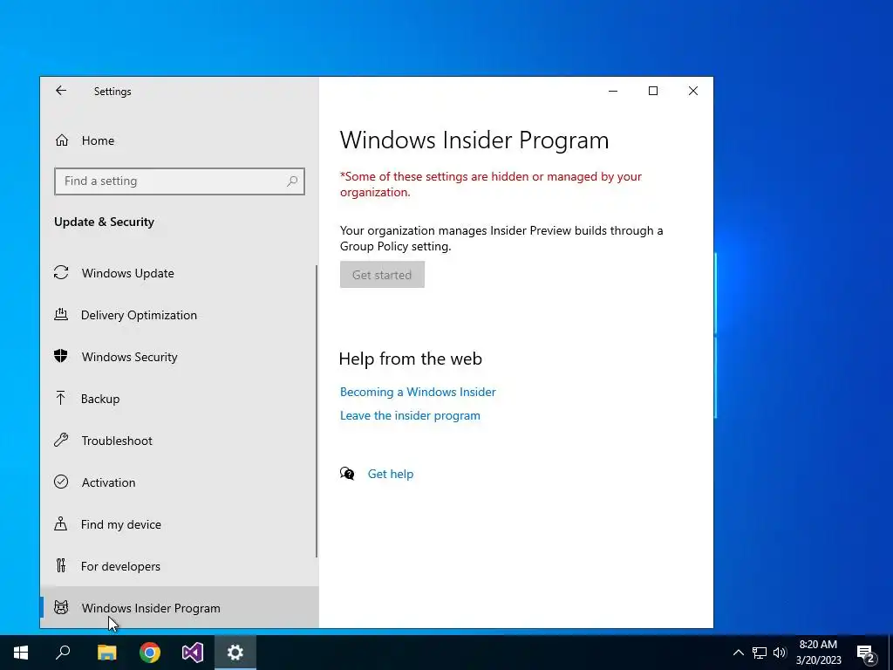Click the Windows Insider cat icon
The height and width of the screenshot is (670, 893).
[61, 607]
